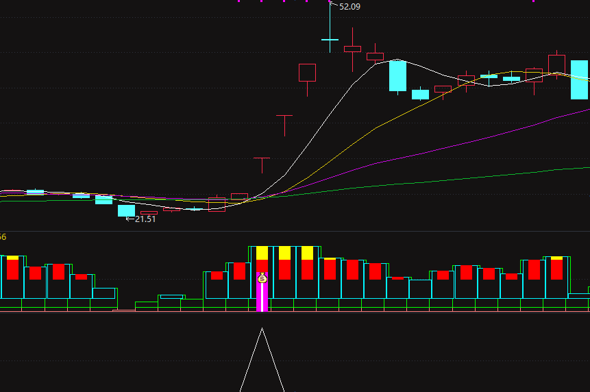
Task: Click the large cyan candlestick at the chart's right edge
Action: 580,79
